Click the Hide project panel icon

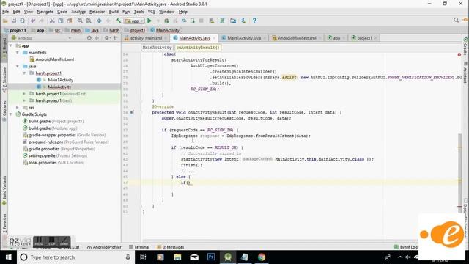(116, 38)
